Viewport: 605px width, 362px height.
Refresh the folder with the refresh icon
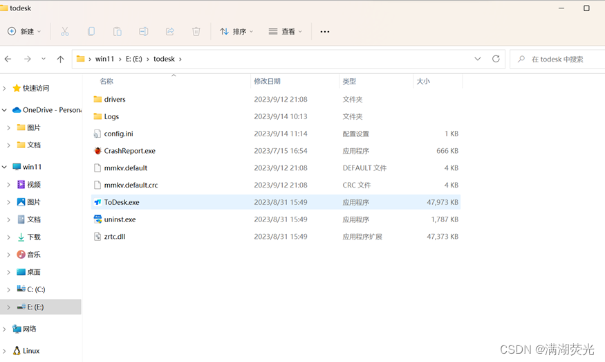click(x=496, y=59)
